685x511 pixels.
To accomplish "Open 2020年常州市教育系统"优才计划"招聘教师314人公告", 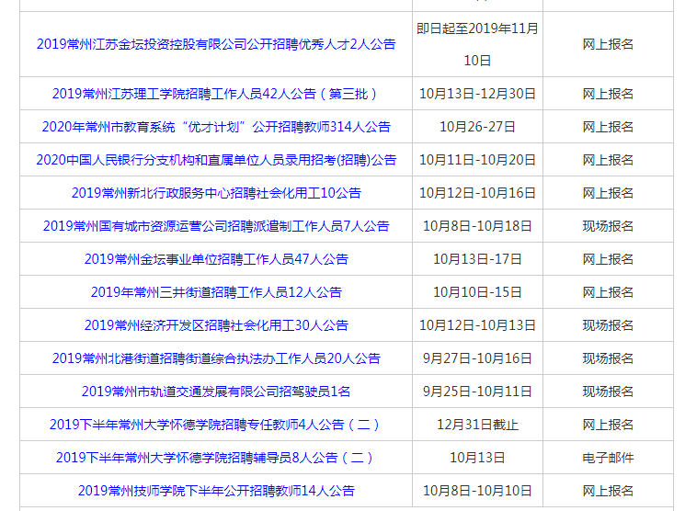I will (x=216, y=127).
